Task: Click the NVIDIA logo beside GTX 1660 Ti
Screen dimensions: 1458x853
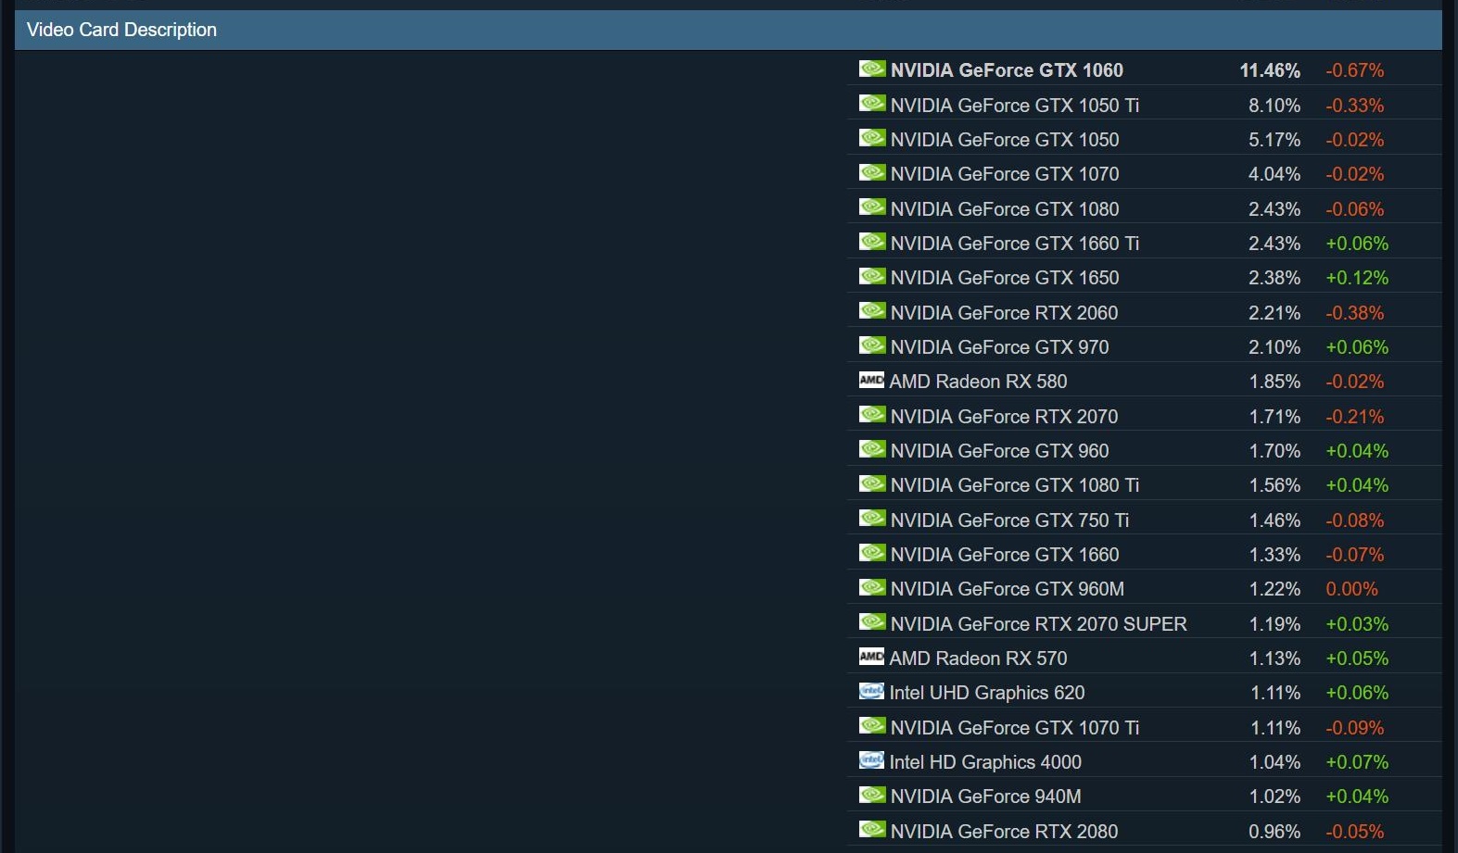Action: [x=872, y=242]
